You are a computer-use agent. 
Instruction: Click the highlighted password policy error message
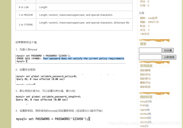(x=84, y=58)
